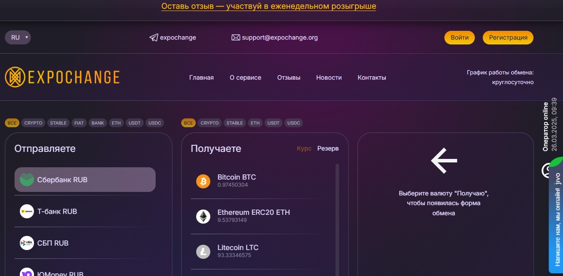Viewport: 563px width, 276px height.
Task: Open the Отзывы menu item
Action: point(289,77)
